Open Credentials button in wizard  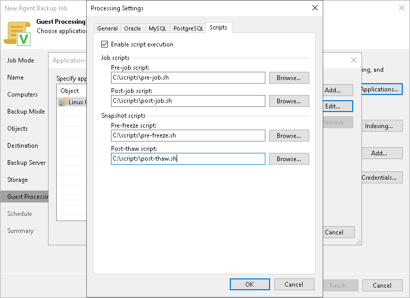pyautogui.click(x=382, y=178)
